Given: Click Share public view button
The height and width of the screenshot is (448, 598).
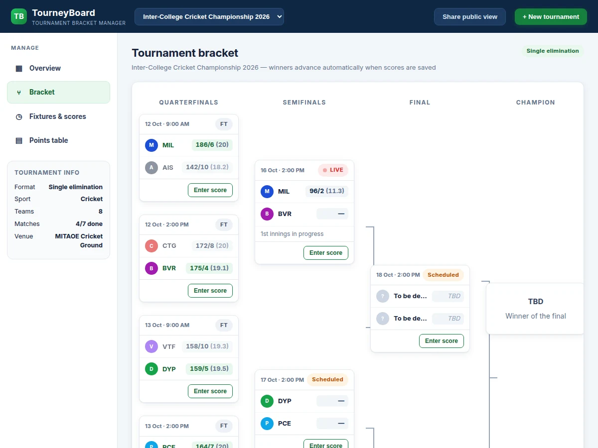Looking at the screenshot, I should [470, 16].
